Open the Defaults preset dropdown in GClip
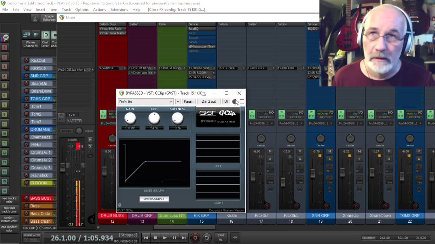Screen dimensions: 435x244 [x=146, y=102]
